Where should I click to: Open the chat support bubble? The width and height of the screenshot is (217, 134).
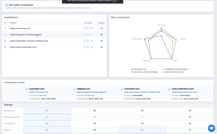[x=211, y=128]
